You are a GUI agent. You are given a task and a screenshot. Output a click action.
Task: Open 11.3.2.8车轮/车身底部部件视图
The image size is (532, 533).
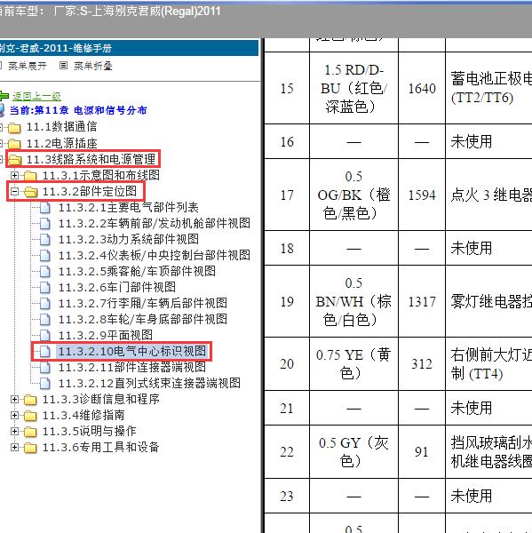click(143, 319)
